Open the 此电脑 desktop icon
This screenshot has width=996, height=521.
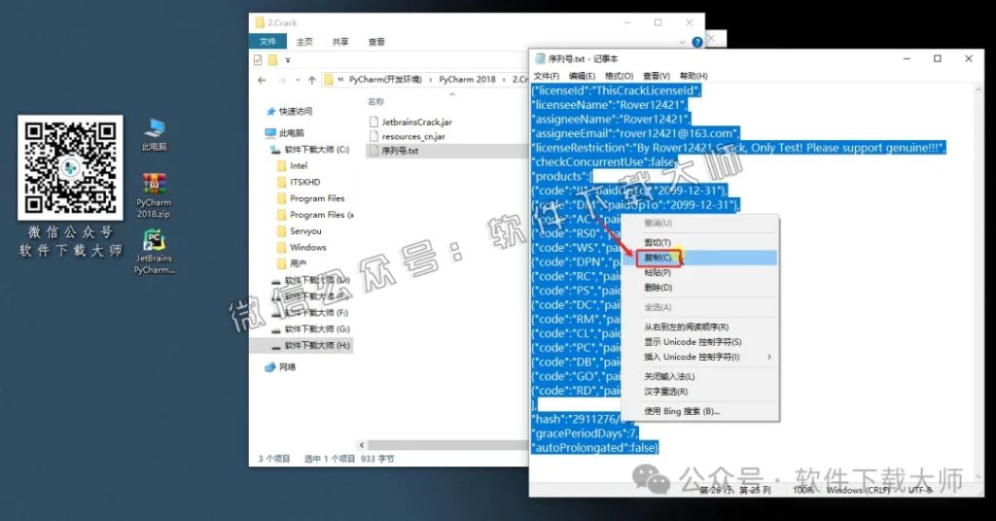pyautogui.click(x=155, y=134)
